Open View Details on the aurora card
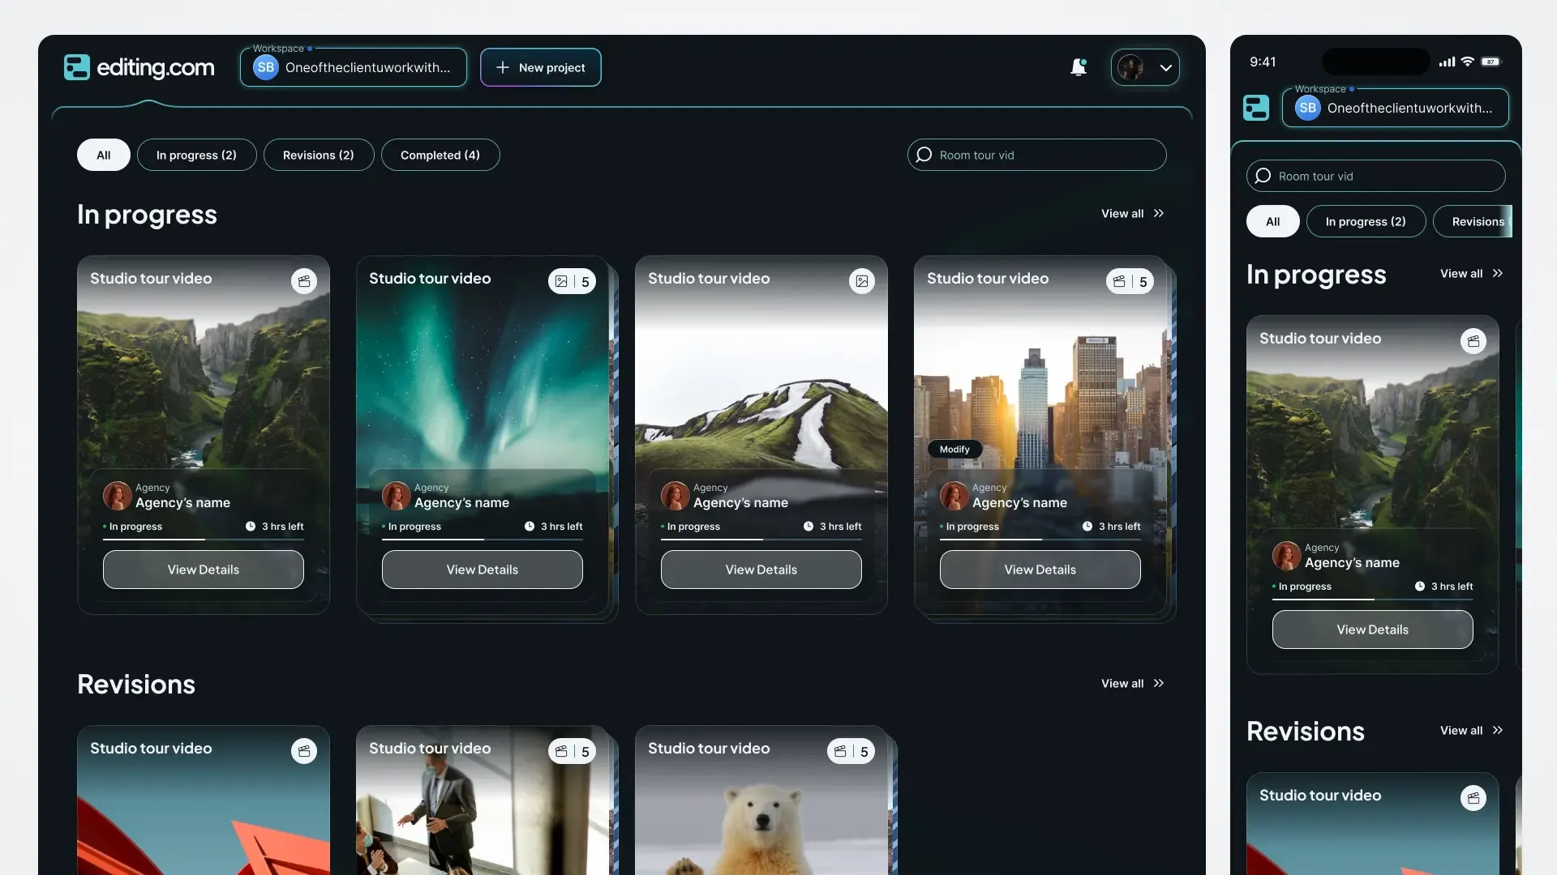 pyautogui.click(x=483, y=570)
